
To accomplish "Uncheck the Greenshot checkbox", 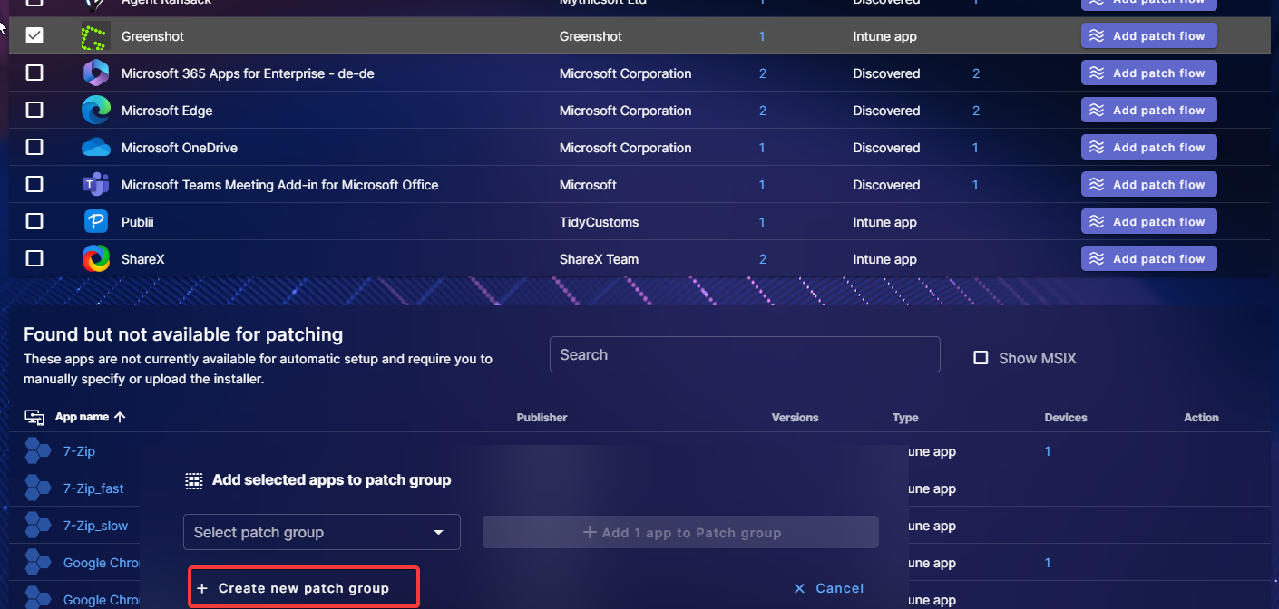I will pyautogui.click(x=34, y=36).
